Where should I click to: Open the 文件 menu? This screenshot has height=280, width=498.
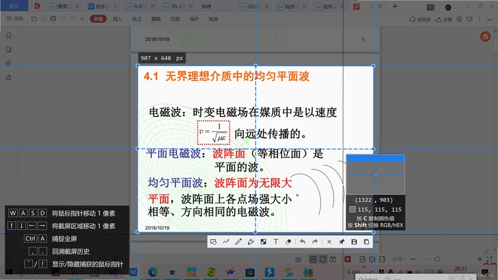click(x=14, y=19)
